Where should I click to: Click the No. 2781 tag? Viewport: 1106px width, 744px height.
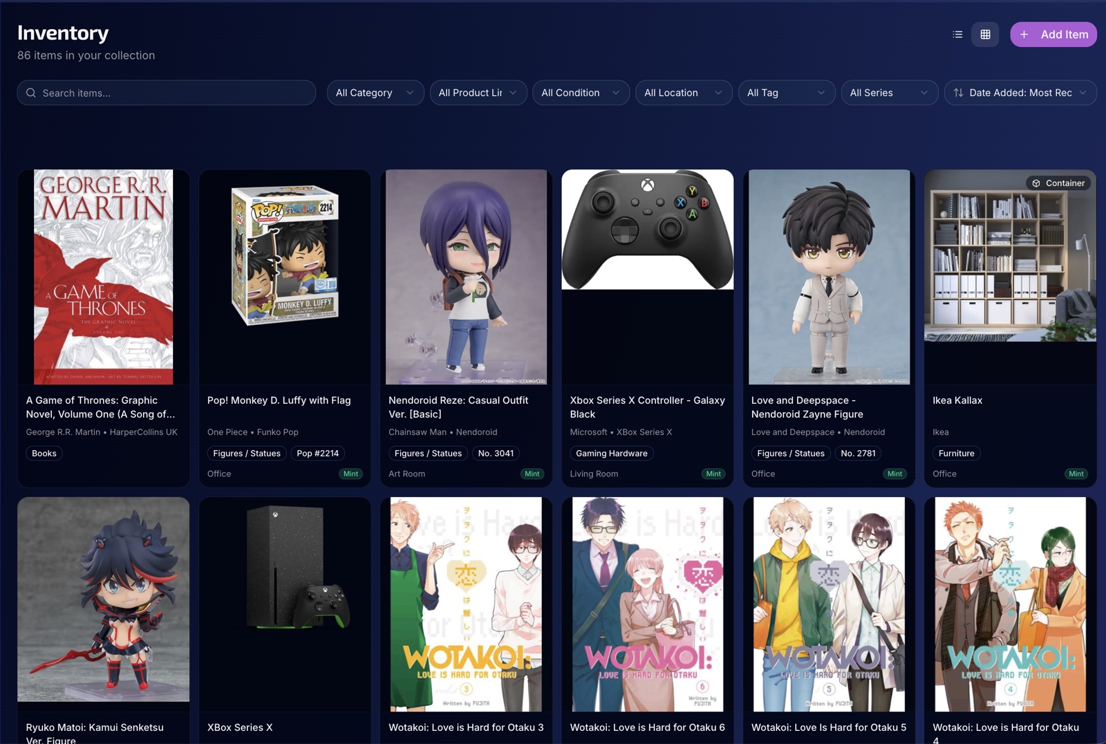(x=858, y=454)
